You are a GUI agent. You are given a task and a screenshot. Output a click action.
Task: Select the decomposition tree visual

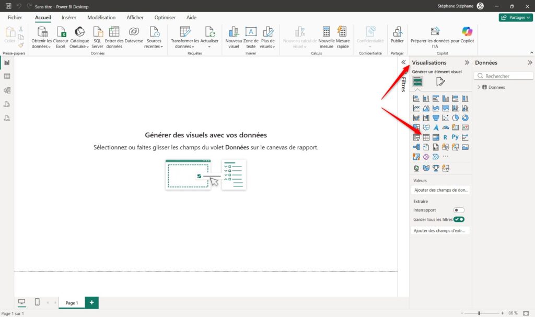(x=416, y=147)
